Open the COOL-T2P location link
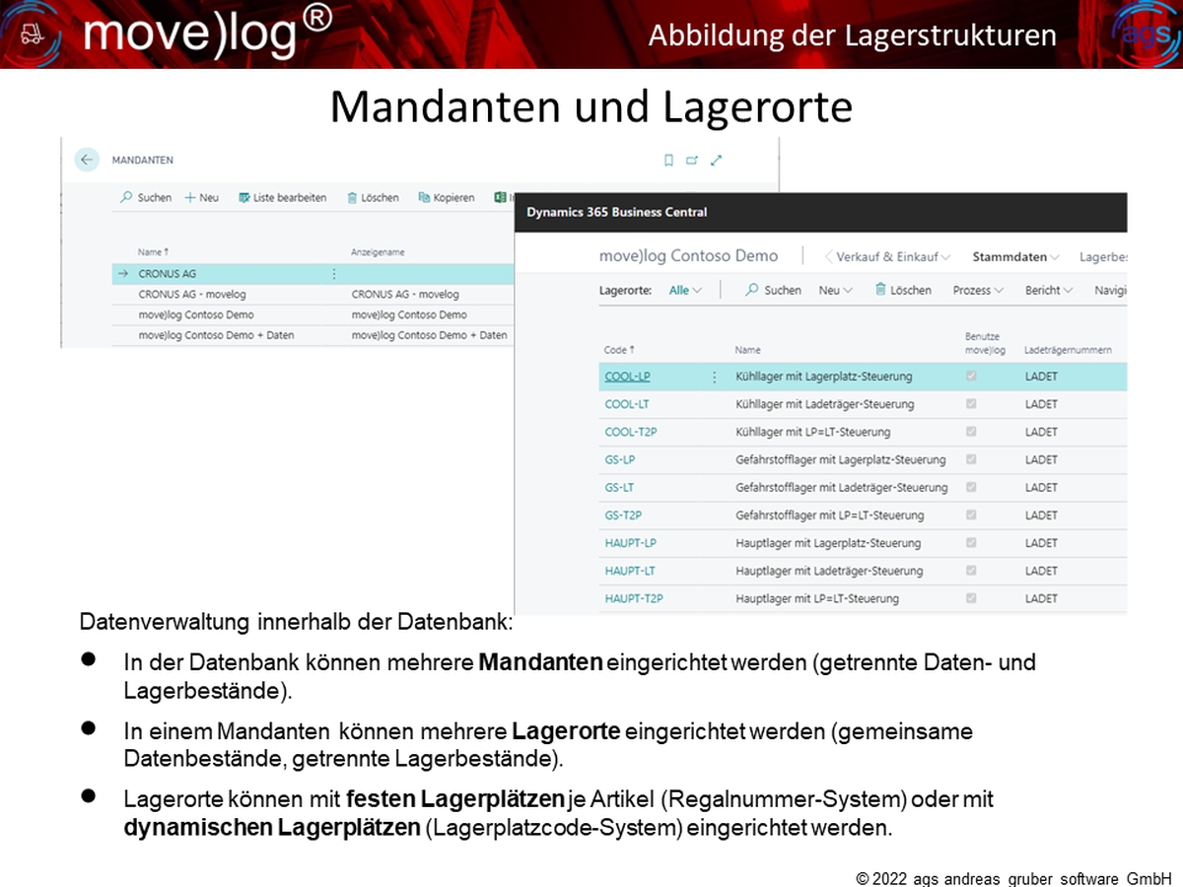The height and width of the screenshot is (887, 1183). 630,432
